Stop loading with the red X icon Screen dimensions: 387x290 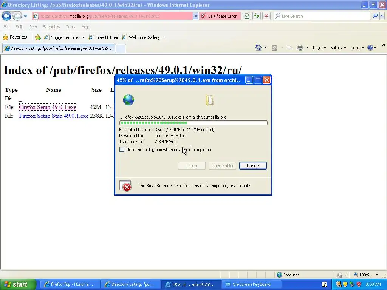click(x=266, y=16)
